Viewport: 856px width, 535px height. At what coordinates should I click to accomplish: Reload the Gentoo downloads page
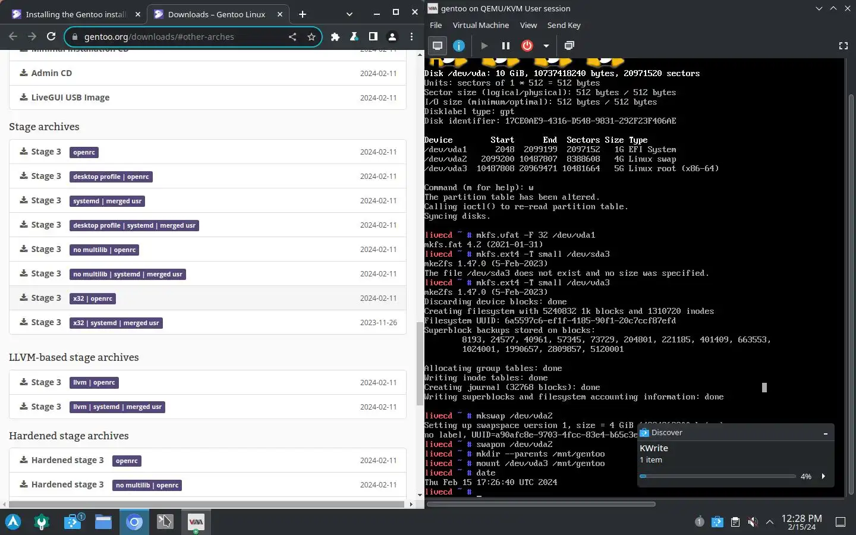(x=51, y=37)
